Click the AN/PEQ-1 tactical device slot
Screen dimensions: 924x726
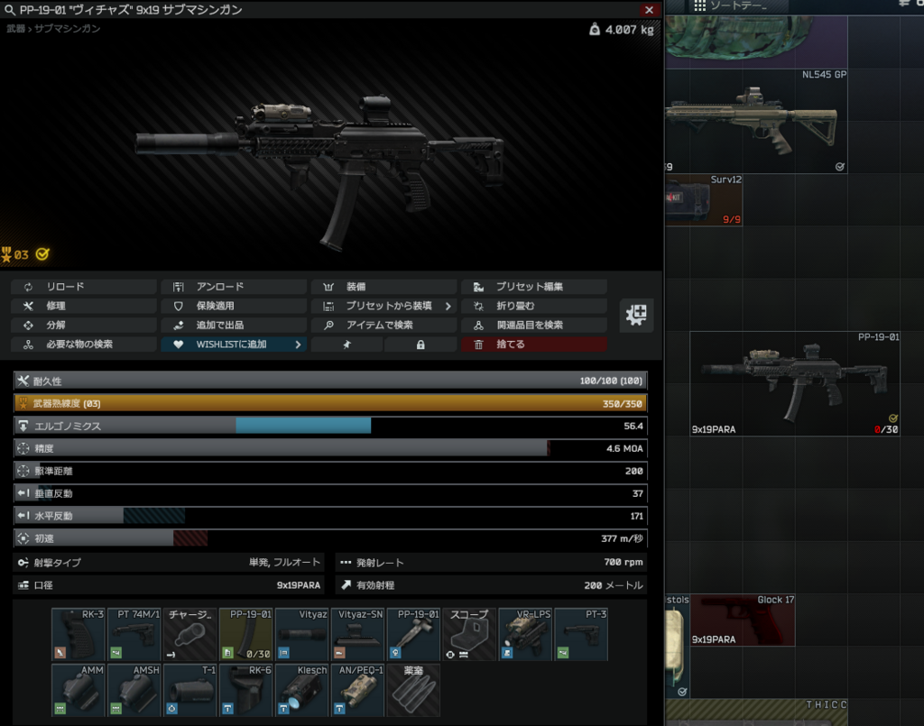click(358, 690)
